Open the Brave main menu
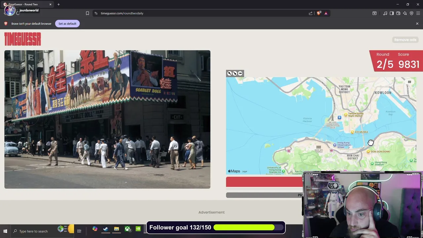 point(418,13)
